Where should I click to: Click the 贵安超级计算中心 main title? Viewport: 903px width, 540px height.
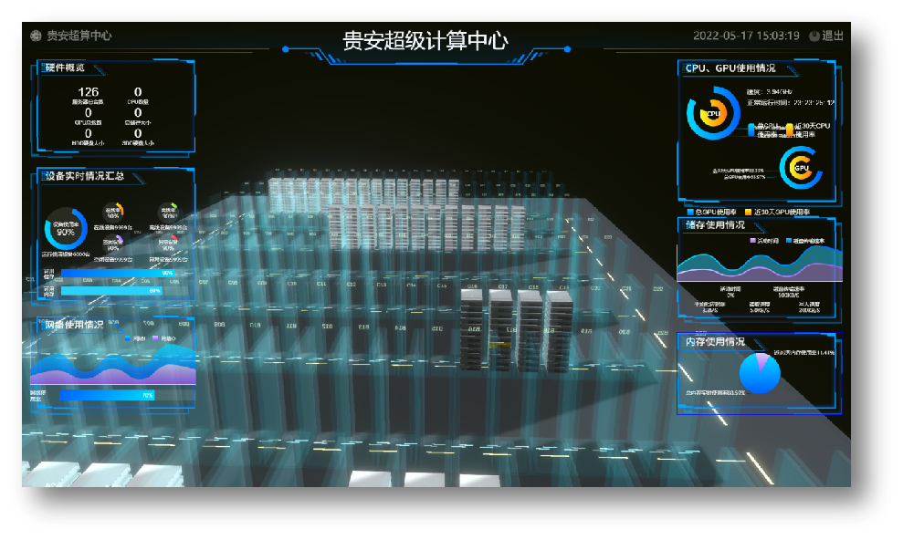(425, 41)
